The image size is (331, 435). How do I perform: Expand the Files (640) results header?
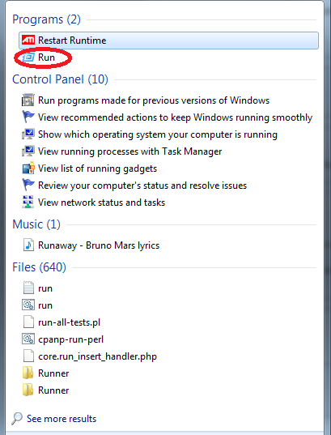(39, 267)
